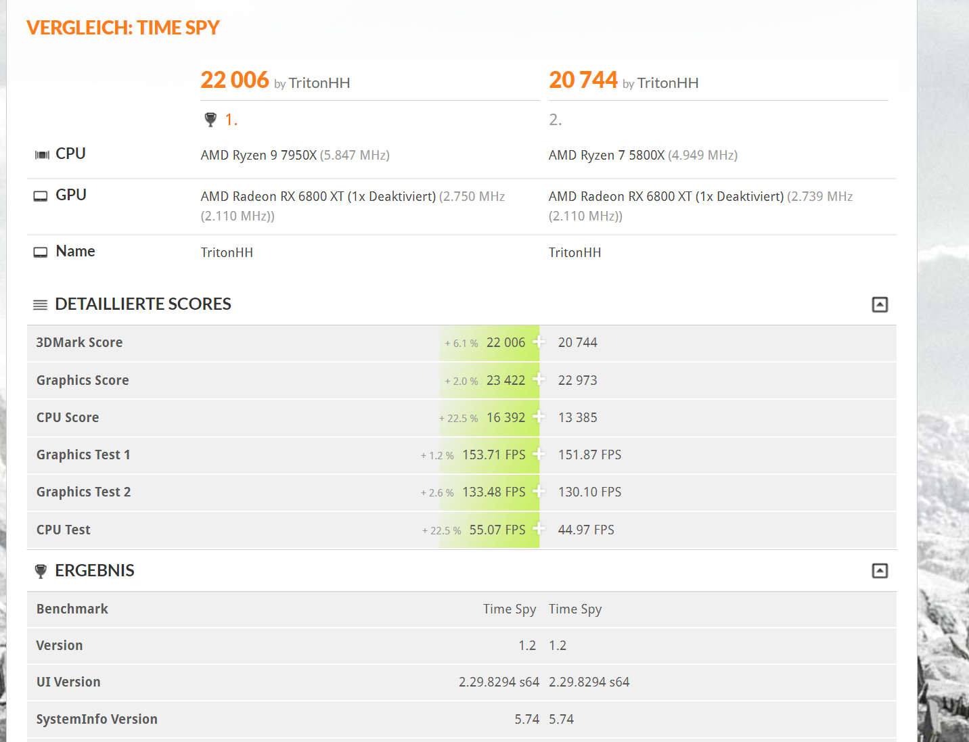Viewport: 969px width, 742px height.
Task: Open the 22 006 result in the header
Action: [235, 80]
